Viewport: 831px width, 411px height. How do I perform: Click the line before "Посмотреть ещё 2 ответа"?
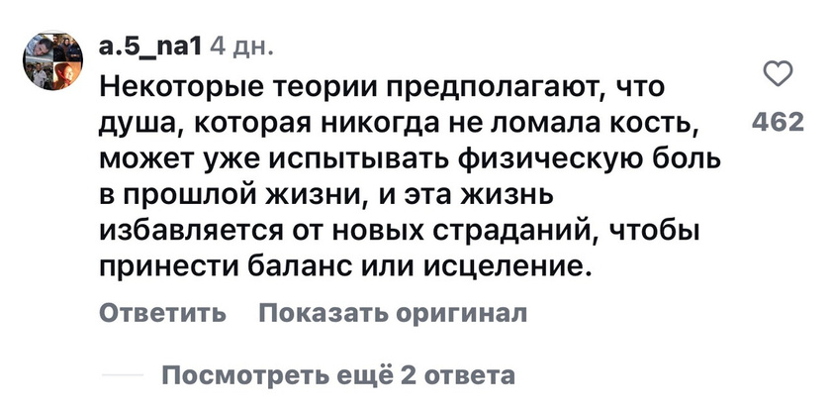tap(123, 375)
